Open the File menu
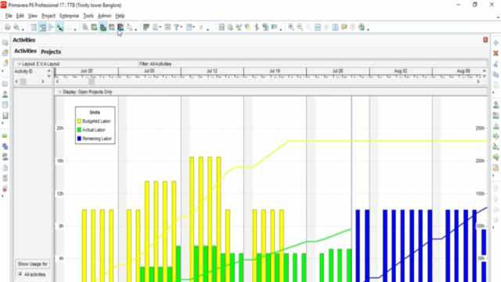This screenshot has width=501, height=282. tap(9, 16)
